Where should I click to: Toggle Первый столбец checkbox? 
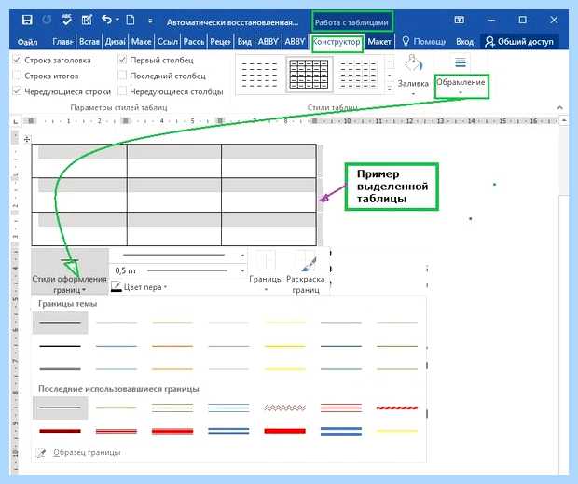[122, 60]
